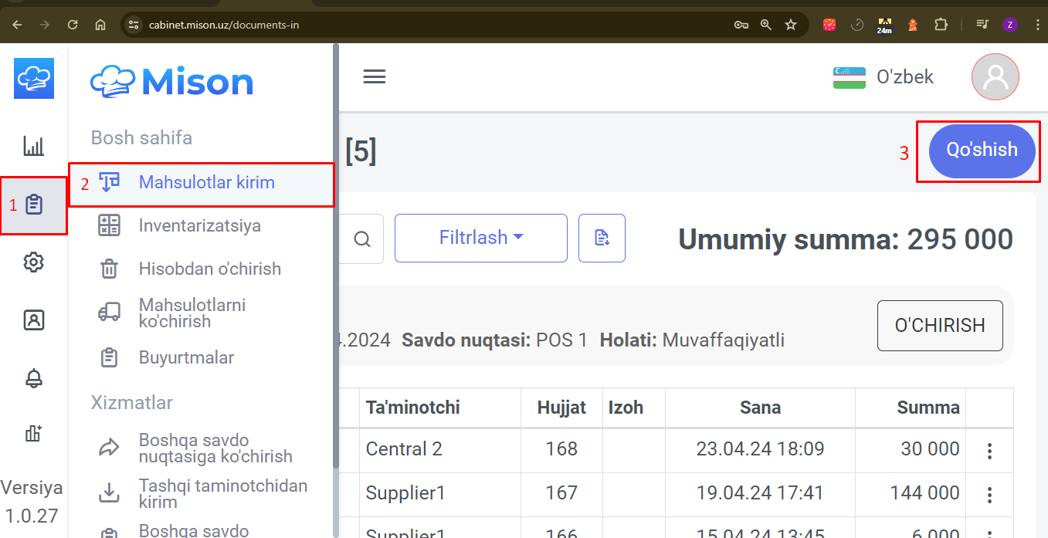The image size is (1048, 538).
Task: Open three-dot menu for the Central 2 row
Action: tap(989, 451)
